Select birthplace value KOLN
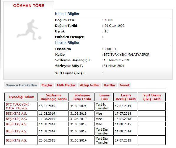Image resolution: width=176 pixels, height=148 pixels. [x=108, y=20]
